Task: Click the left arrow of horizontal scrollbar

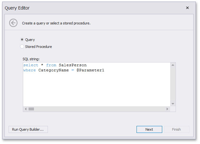Action: tap(26, 109)
